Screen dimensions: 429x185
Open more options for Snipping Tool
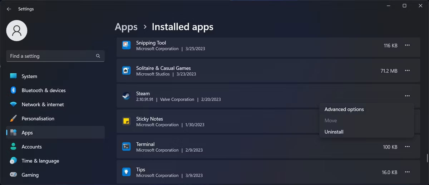(407, 45)
